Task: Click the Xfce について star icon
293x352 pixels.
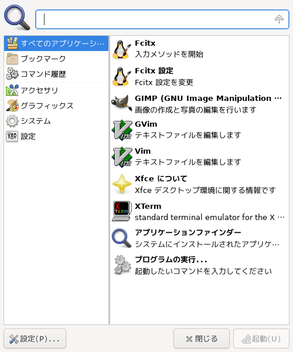Action: tap(122, 184)
